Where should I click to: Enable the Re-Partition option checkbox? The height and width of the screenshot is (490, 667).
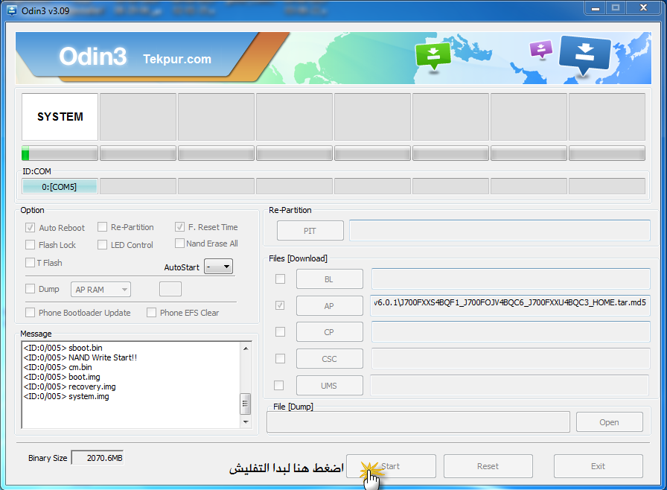coord(102,227)
